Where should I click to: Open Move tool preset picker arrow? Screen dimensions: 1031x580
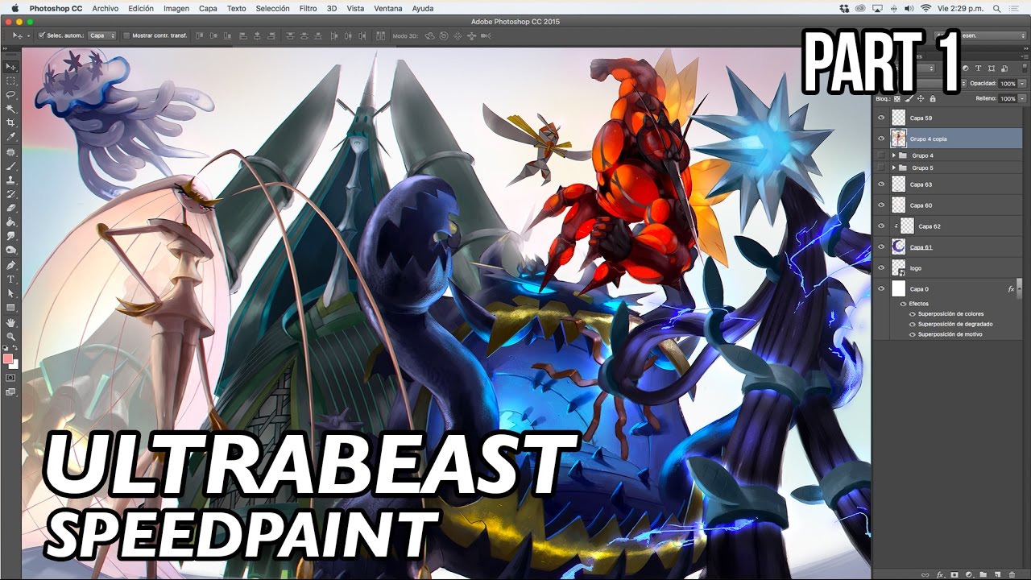pos(29,36)
